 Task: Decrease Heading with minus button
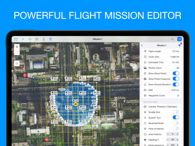(168, 140)
